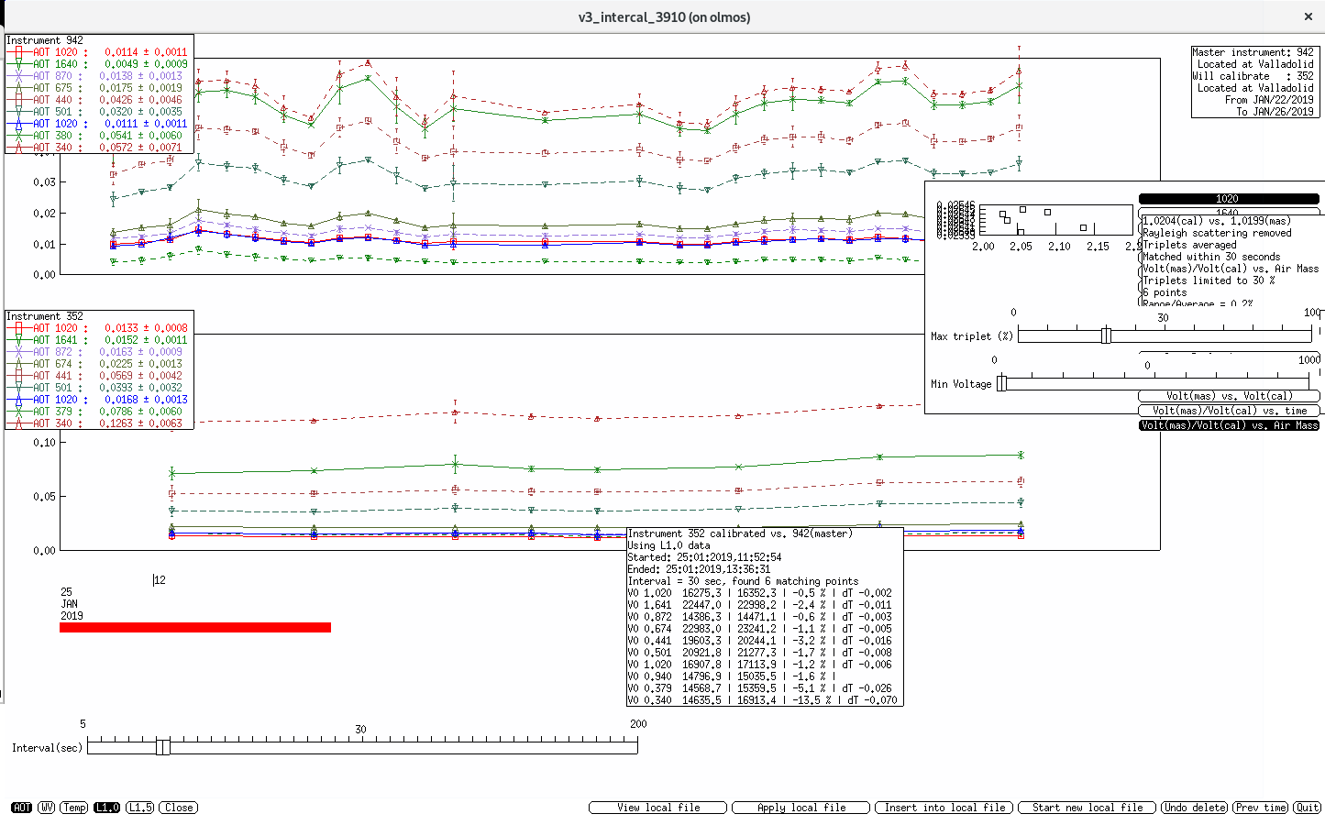Select Volt(mas) vs. Volt(cal) plot mode
Image resolution: width=1325 pixels, height=825 pixels.
click(x=1229, y=396)
